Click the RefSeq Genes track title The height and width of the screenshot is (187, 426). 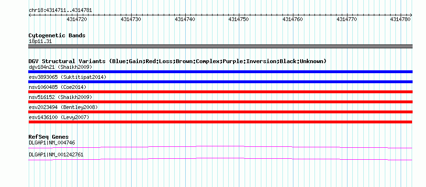click(49, 137)
